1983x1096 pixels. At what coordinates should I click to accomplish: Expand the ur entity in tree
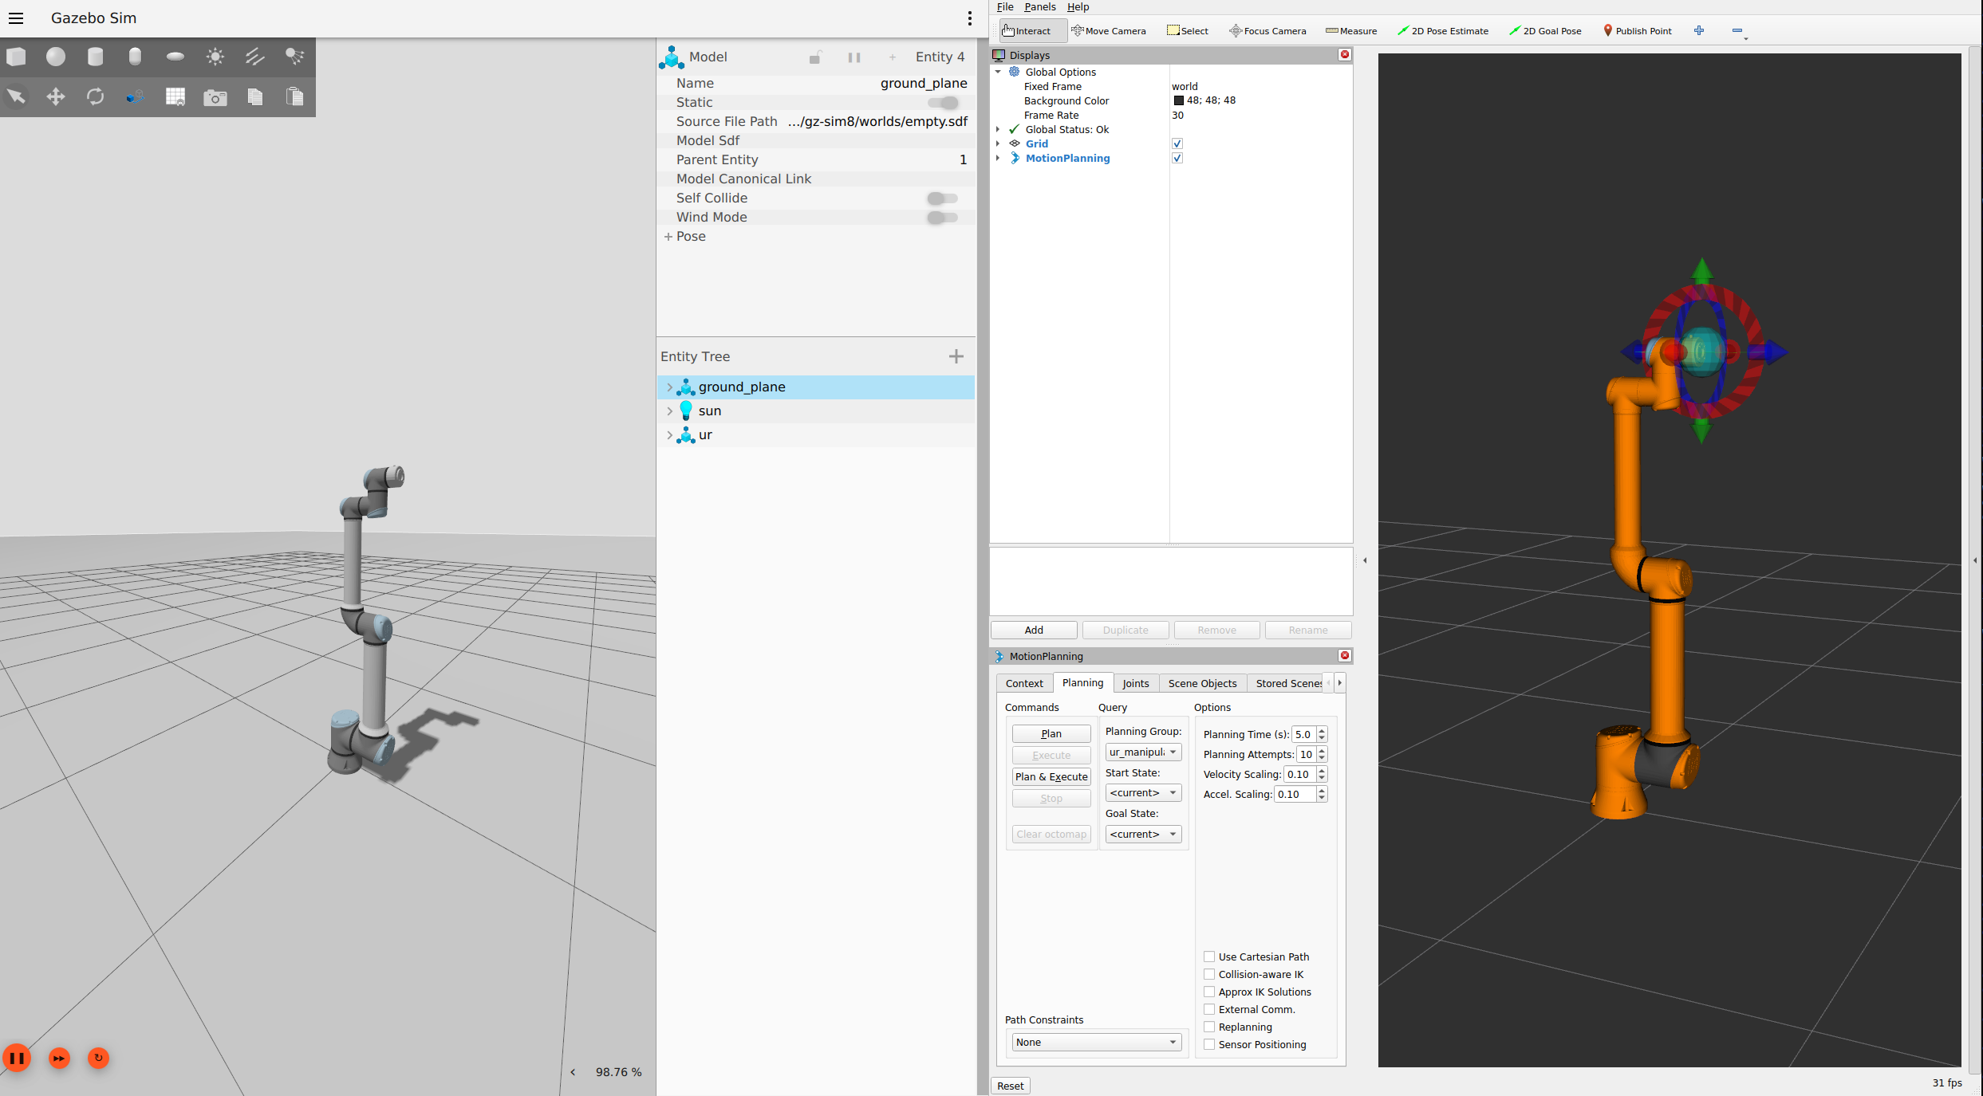(669, 435)
